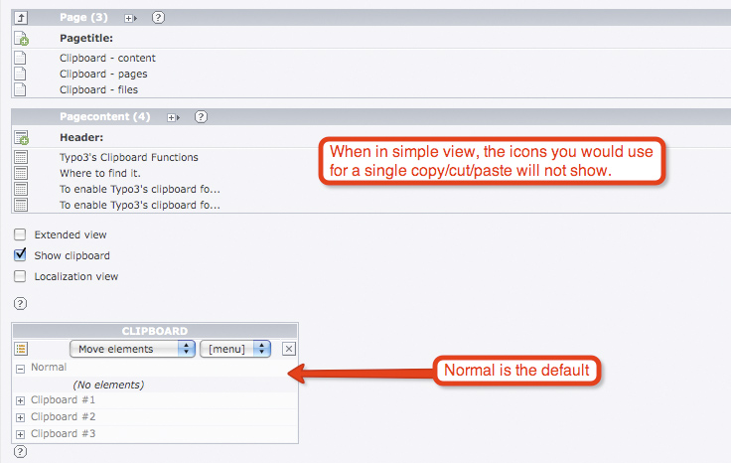This screenshot has height=463, width=731.
Task: Uncheck the Show clipboard checkbox
Action: coord(20,255)
